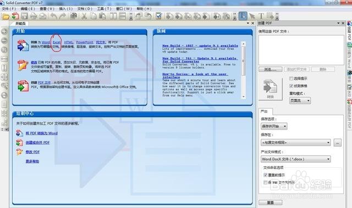Click the Save disk icon
This screenshot has width=352, height=208.
pos(24,16)
